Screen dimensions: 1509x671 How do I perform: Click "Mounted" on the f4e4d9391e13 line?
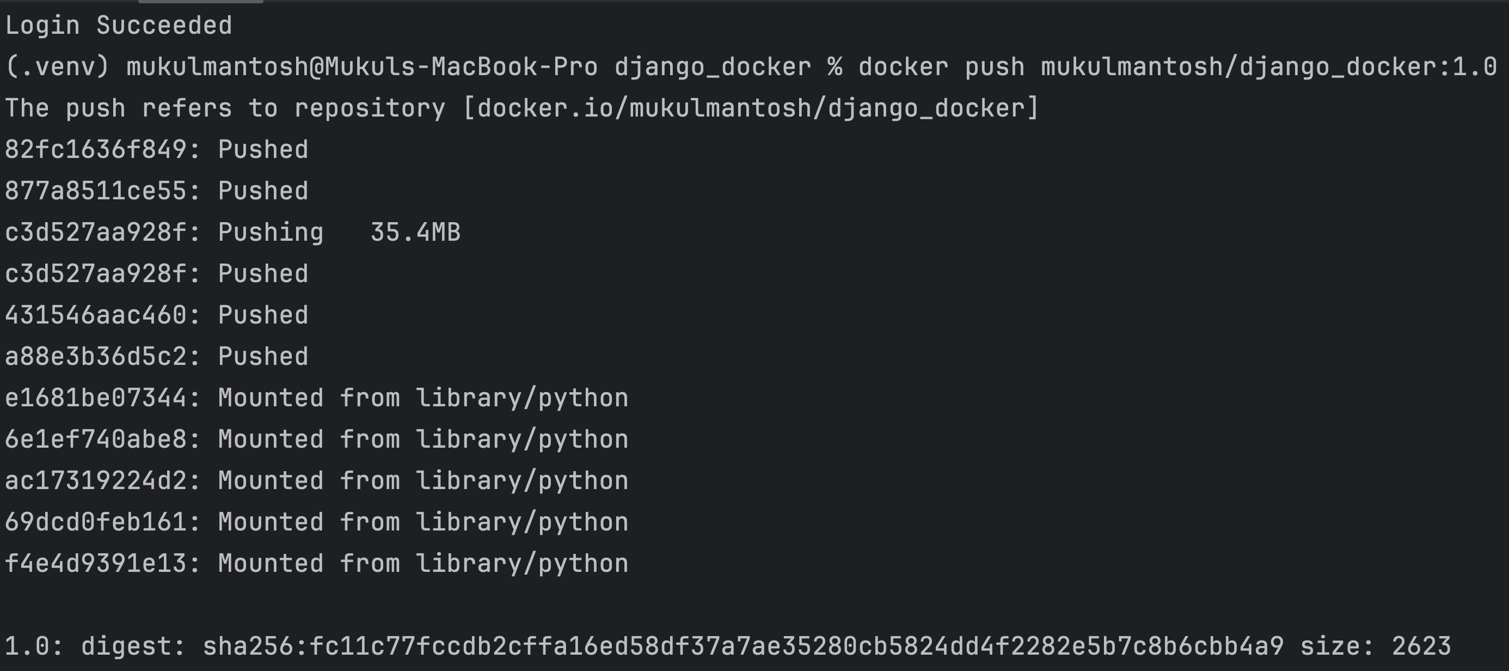pos(271,564)
